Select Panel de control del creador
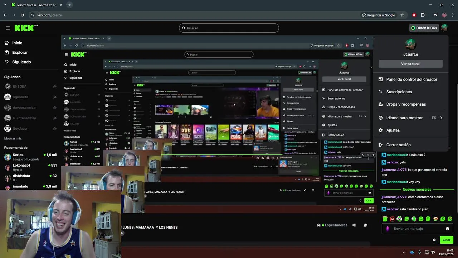The height and width of the screenshot is (258, 458). click(x=411, y=80)
